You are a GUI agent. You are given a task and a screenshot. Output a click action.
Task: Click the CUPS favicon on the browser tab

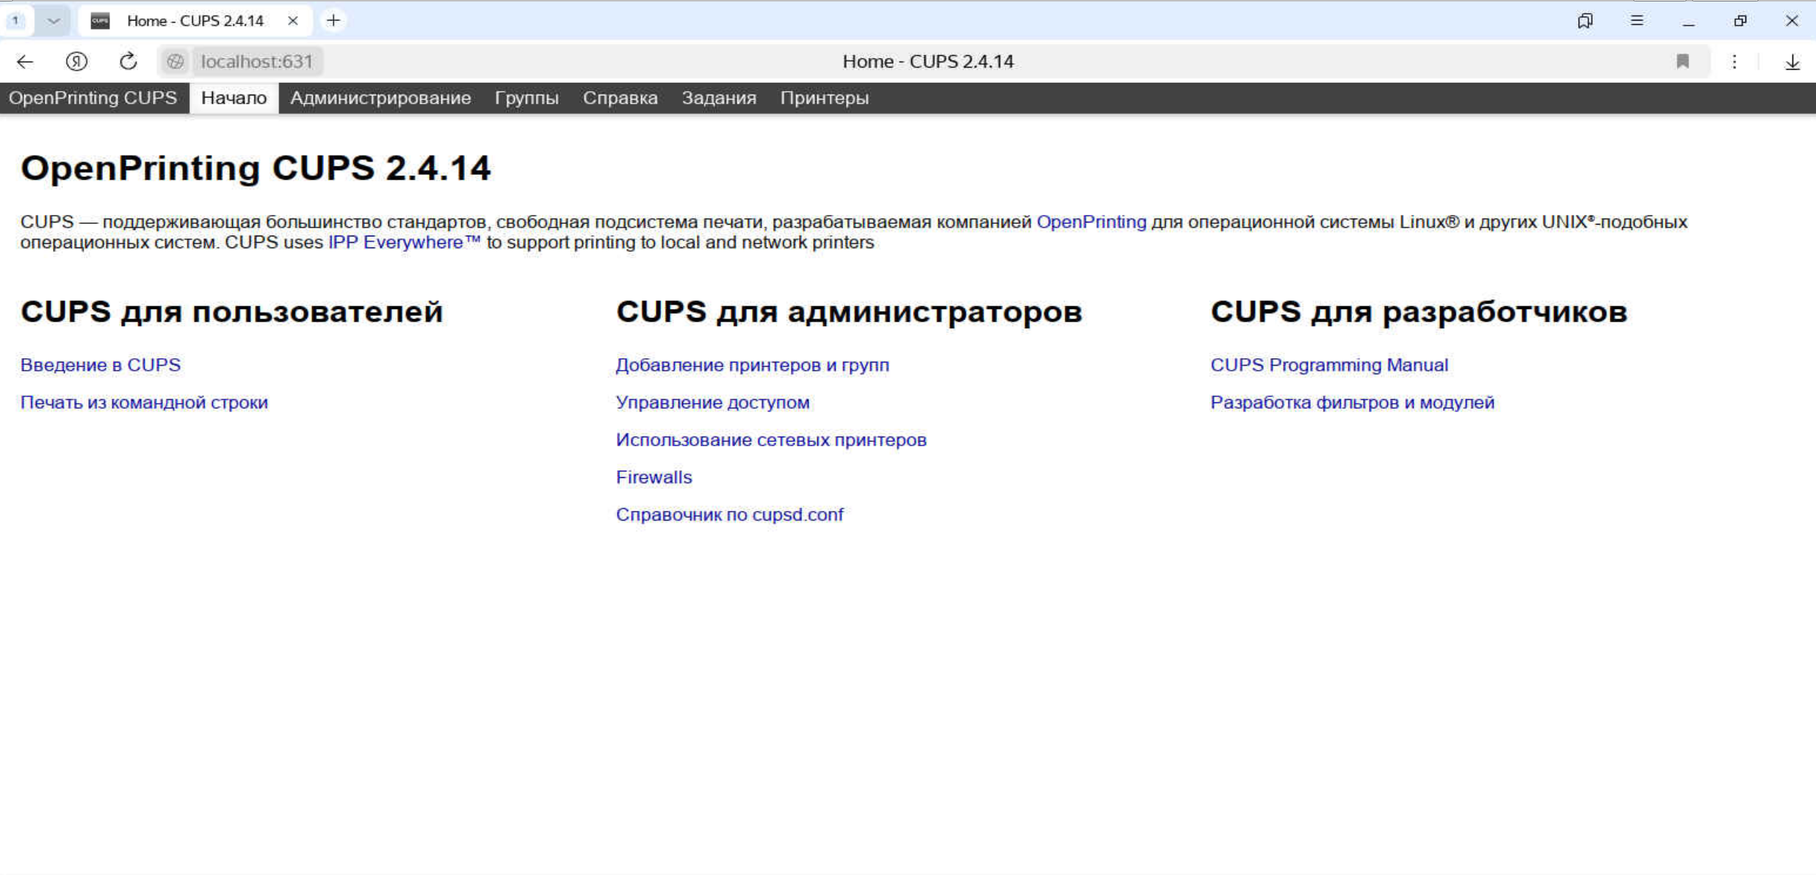(x=101, y=20)
